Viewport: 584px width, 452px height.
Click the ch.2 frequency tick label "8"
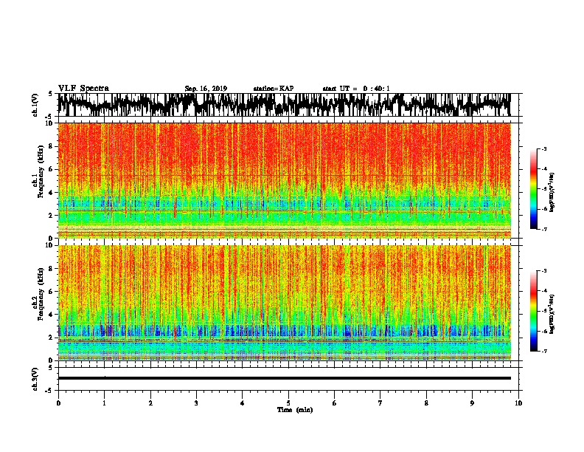coord(52,269)
